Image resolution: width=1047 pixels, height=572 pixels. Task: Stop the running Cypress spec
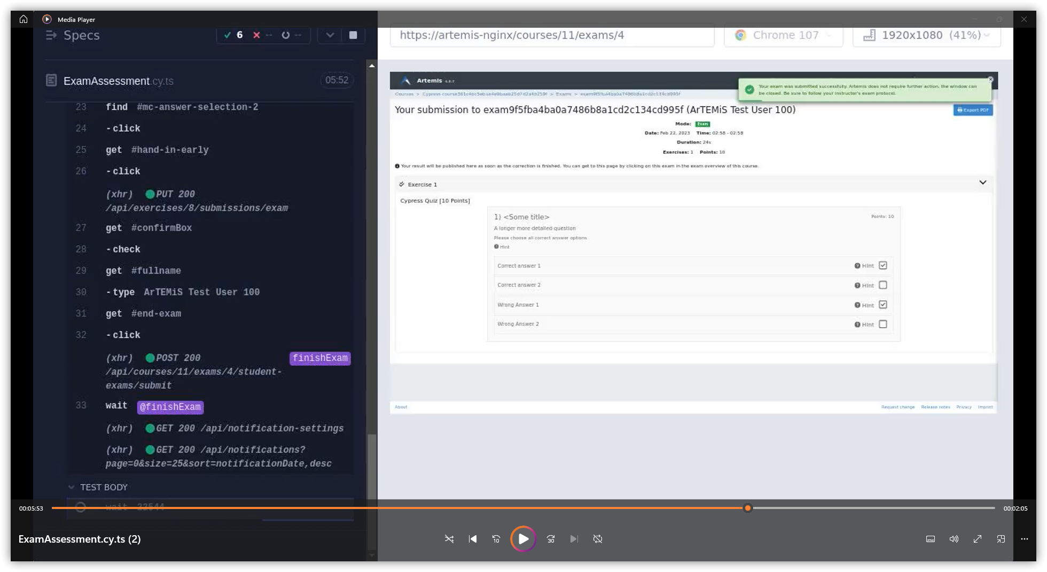[353, 35]
